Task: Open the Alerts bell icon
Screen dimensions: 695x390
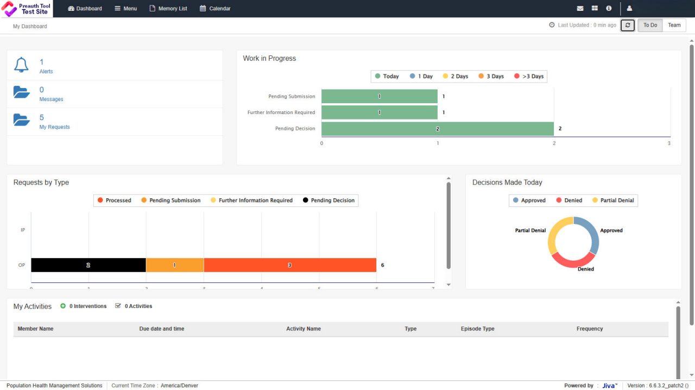Action: tap(21, 65)
